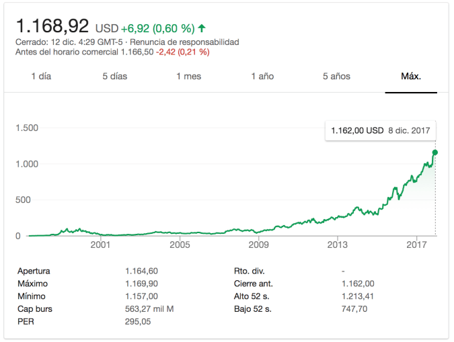Click the main price 1.168,92

(x=52, y=26)
